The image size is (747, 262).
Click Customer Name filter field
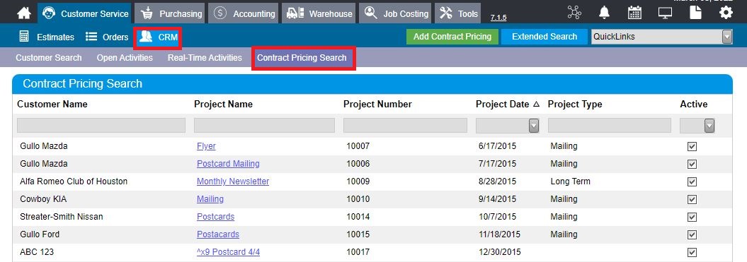click(x=101, y=126)
